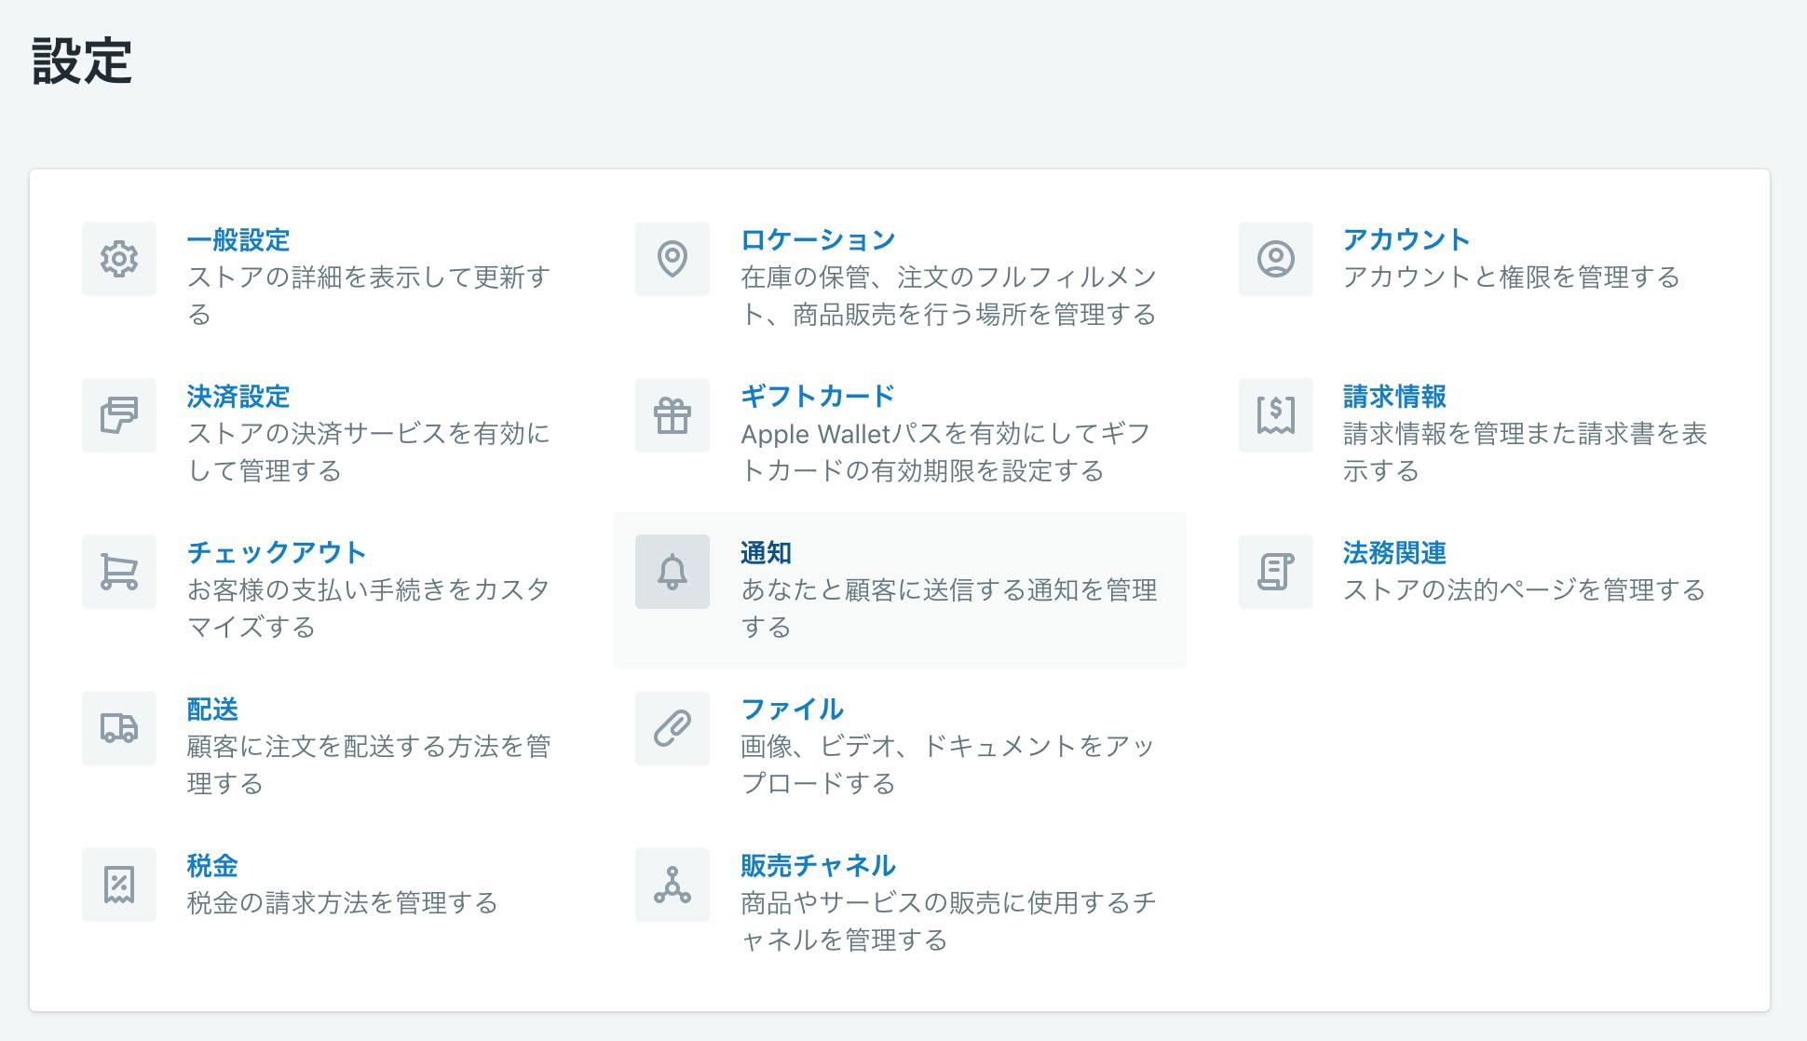Image resolution: width=1807 pixels, height=1041 pixels.
Task: Select the gift box icon for ギフトカード
Action: click(672, 415)
